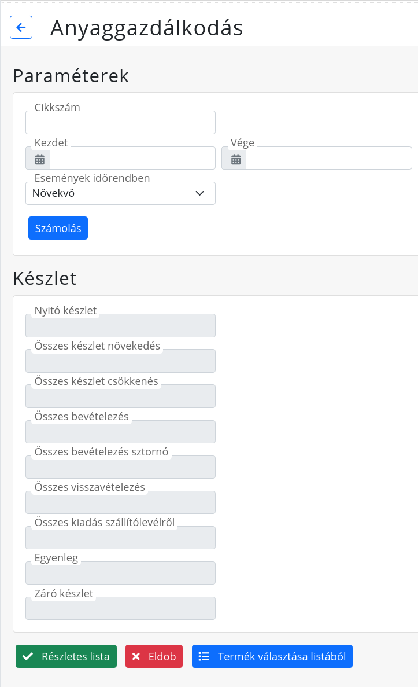The image size is (418, 687).
Task: Click the Egyenleg field
Action: pyautogui.click(x=120, y=573)
